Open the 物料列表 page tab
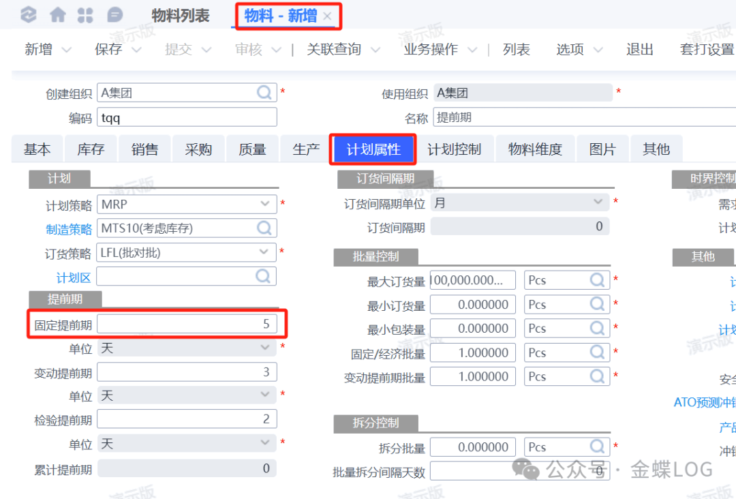 tap(181, 16)
